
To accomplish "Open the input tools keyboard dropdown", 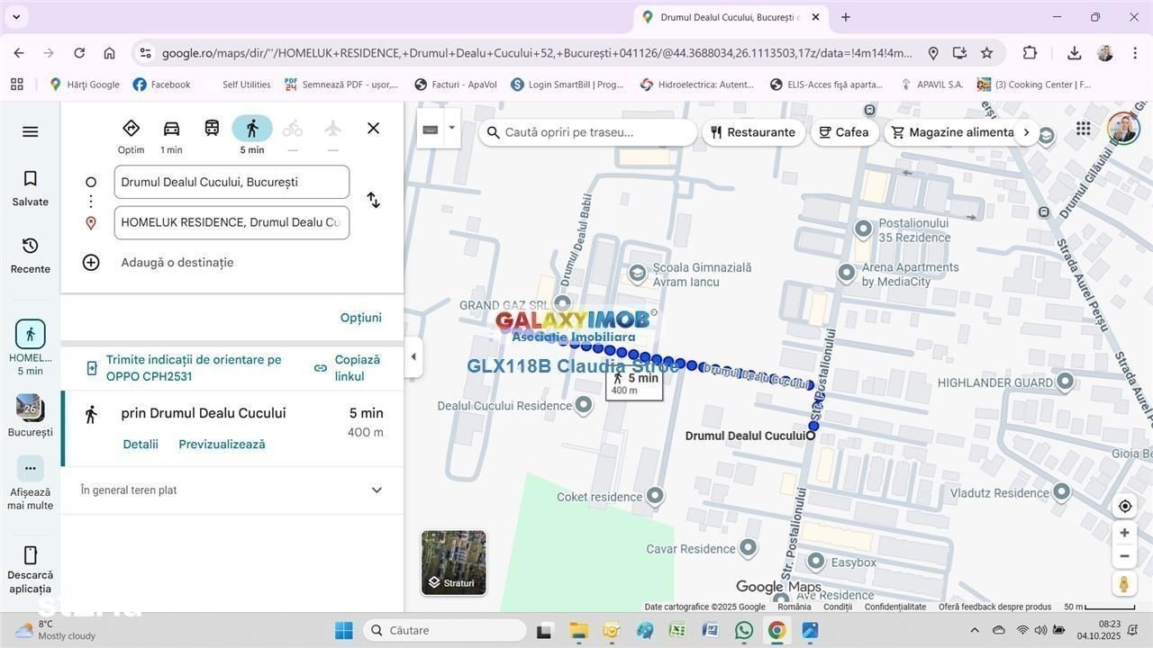I will click(452, 129).
